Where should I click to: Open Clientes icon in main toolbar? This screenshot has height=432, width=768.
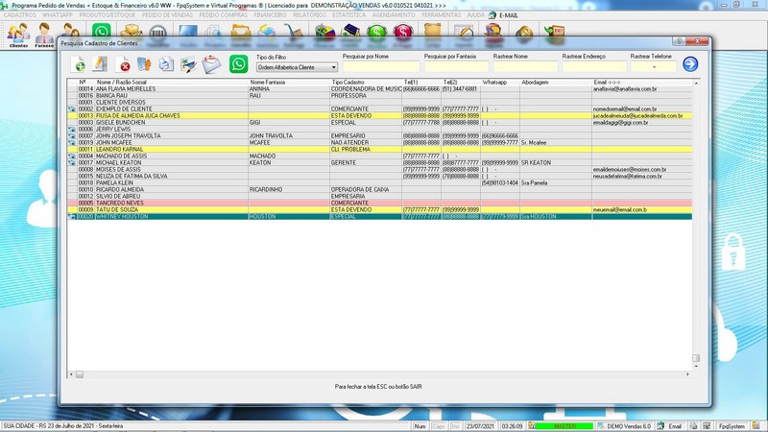pos(18,36)
